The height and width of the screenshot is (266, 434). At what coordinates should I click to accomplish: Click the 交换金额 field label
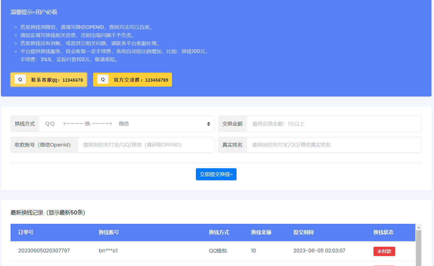click(233, 124)
